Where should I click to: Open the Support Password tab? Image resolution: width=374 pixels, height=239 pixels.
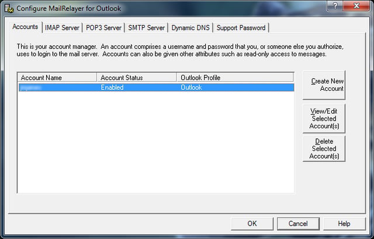click(x=241, y=28)
